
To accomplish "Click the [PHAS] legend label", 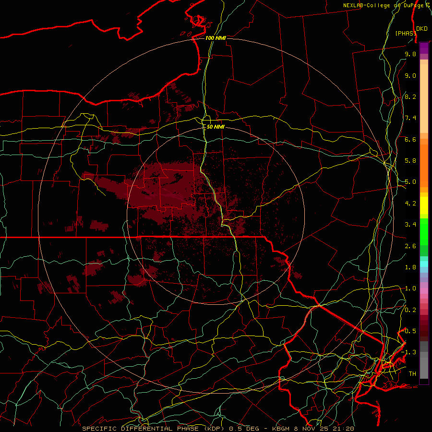I will pos(406,33).
